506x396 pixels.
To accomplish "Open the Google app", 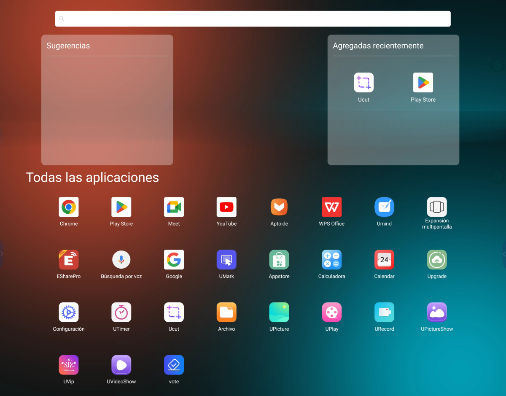I will (174, 260).
